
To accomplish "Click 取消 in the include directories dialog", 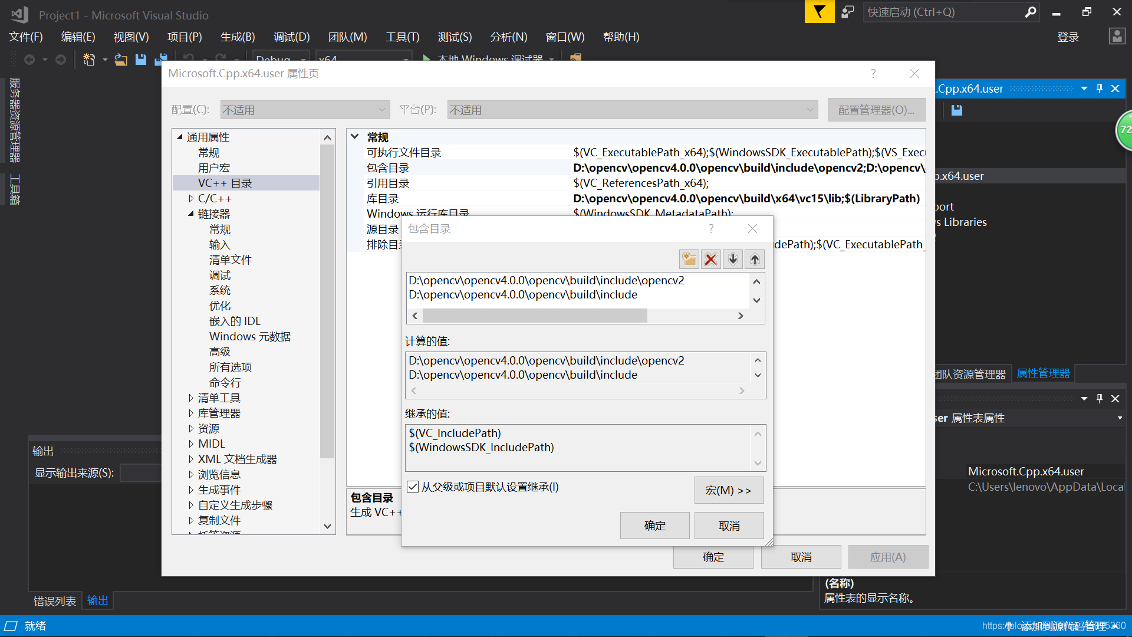I will pos(729,526).
